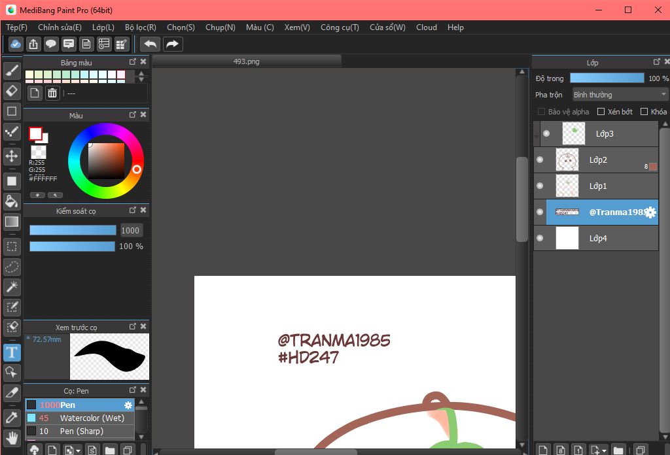Toggle visibility of Lớp2 layer
Viewport: 670px width, 455px height.
tap(540, 160)
